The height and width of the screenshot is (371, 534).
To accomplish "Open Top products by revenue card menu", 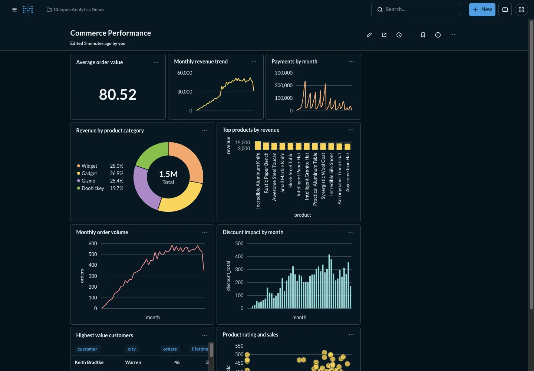I will 351,130.
